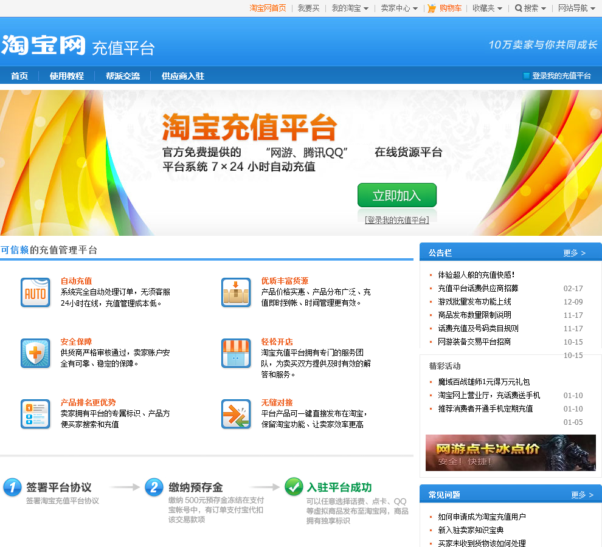Viewport: 602px width, 547px height.
Task: Click the 缴纳预存金 step title
Action: coord(196,487)
